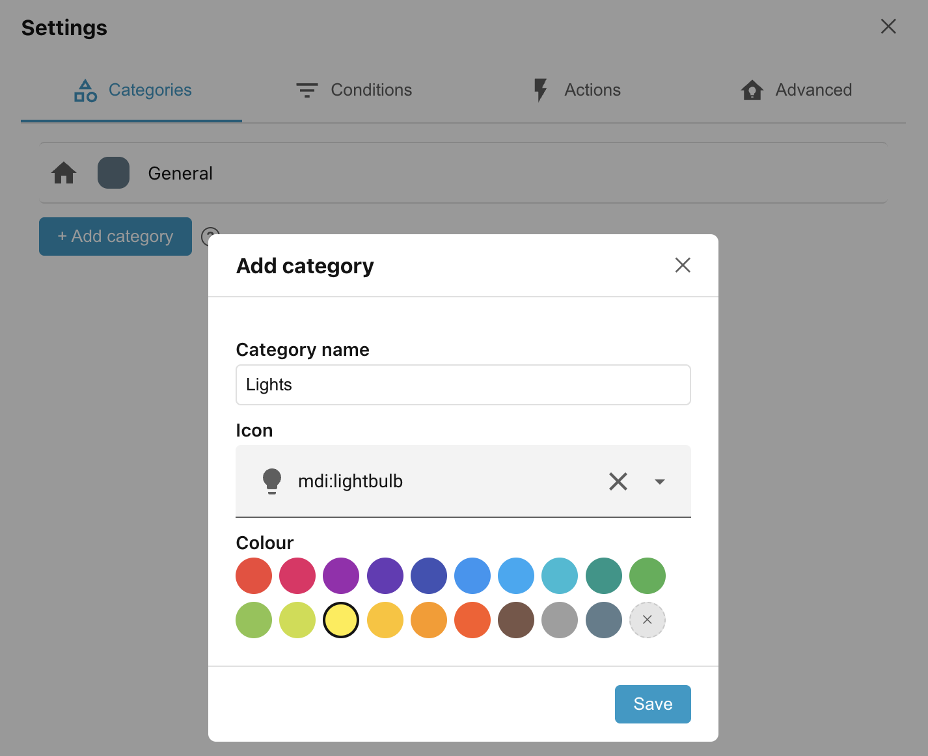The image size is (928, 756).
Task: Select the blue colour swatch
Action: click(472, 576)
